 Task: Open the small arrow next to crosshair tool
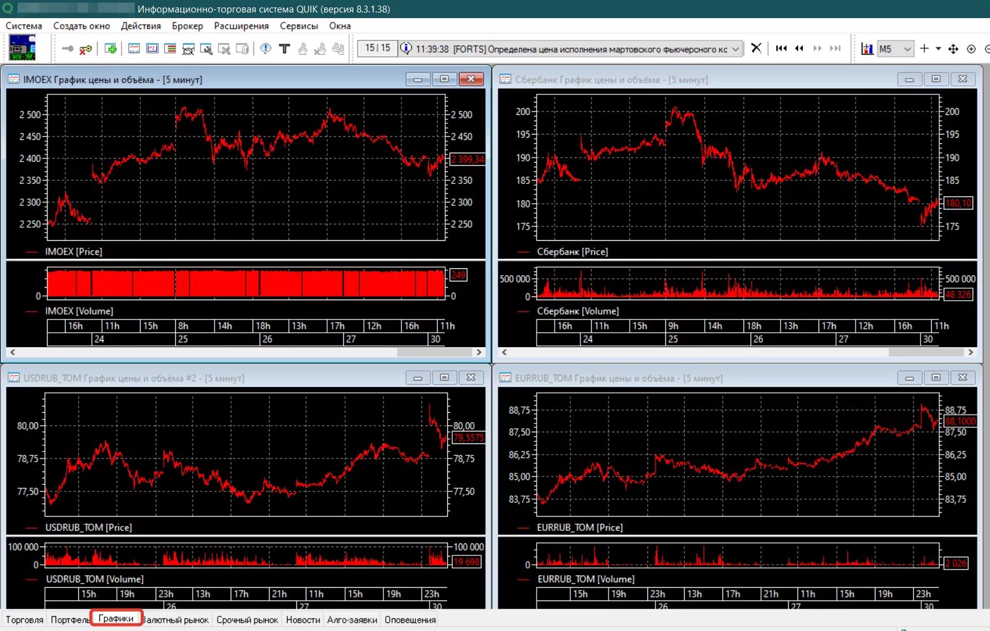point(938,48)
